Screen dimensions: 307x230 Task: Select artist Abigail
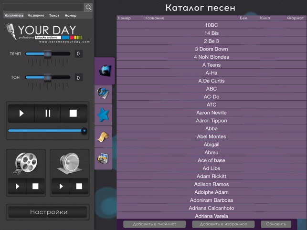(212, 145)
